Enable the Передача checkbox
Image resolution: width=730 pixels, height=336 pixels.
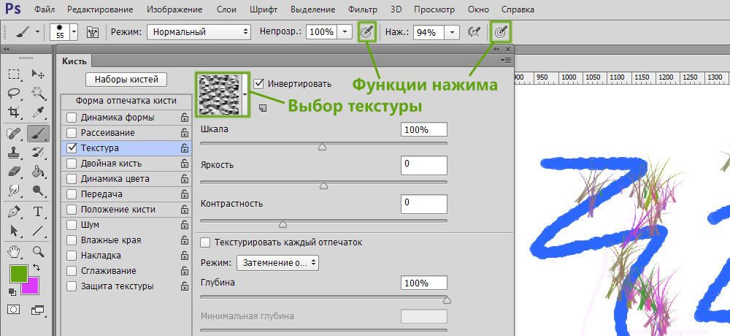(x=72, y=194)
